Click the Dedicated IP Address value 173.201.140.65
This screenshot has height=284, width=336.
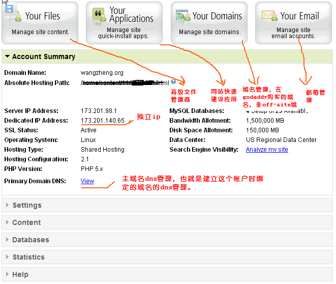point(102,121)
